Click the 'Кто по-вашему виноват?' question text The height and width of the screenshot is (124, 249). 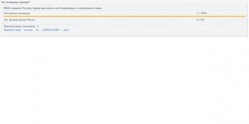pyautogui.click(x=16, y=2)
